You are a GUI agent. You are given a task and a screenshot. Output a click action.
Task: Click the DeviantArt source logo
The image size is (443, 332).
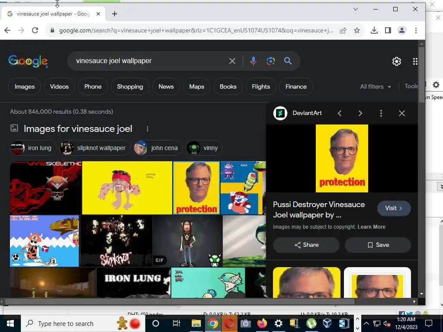click(280, 113)
